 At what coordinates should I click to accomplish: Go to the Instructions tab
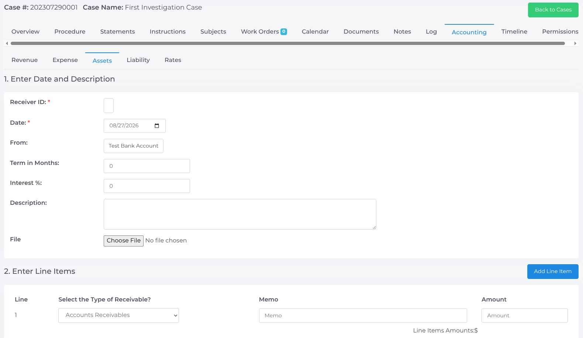click(x=168, y=32)
